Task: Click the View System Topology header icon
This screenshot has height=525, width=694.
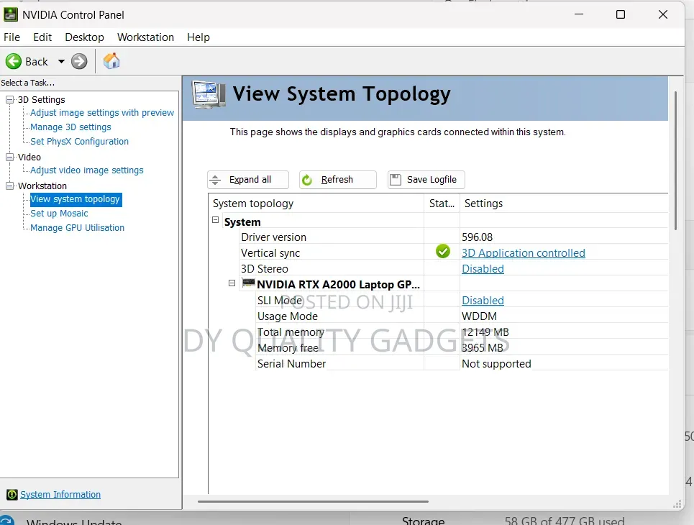Action: (209, 95)
